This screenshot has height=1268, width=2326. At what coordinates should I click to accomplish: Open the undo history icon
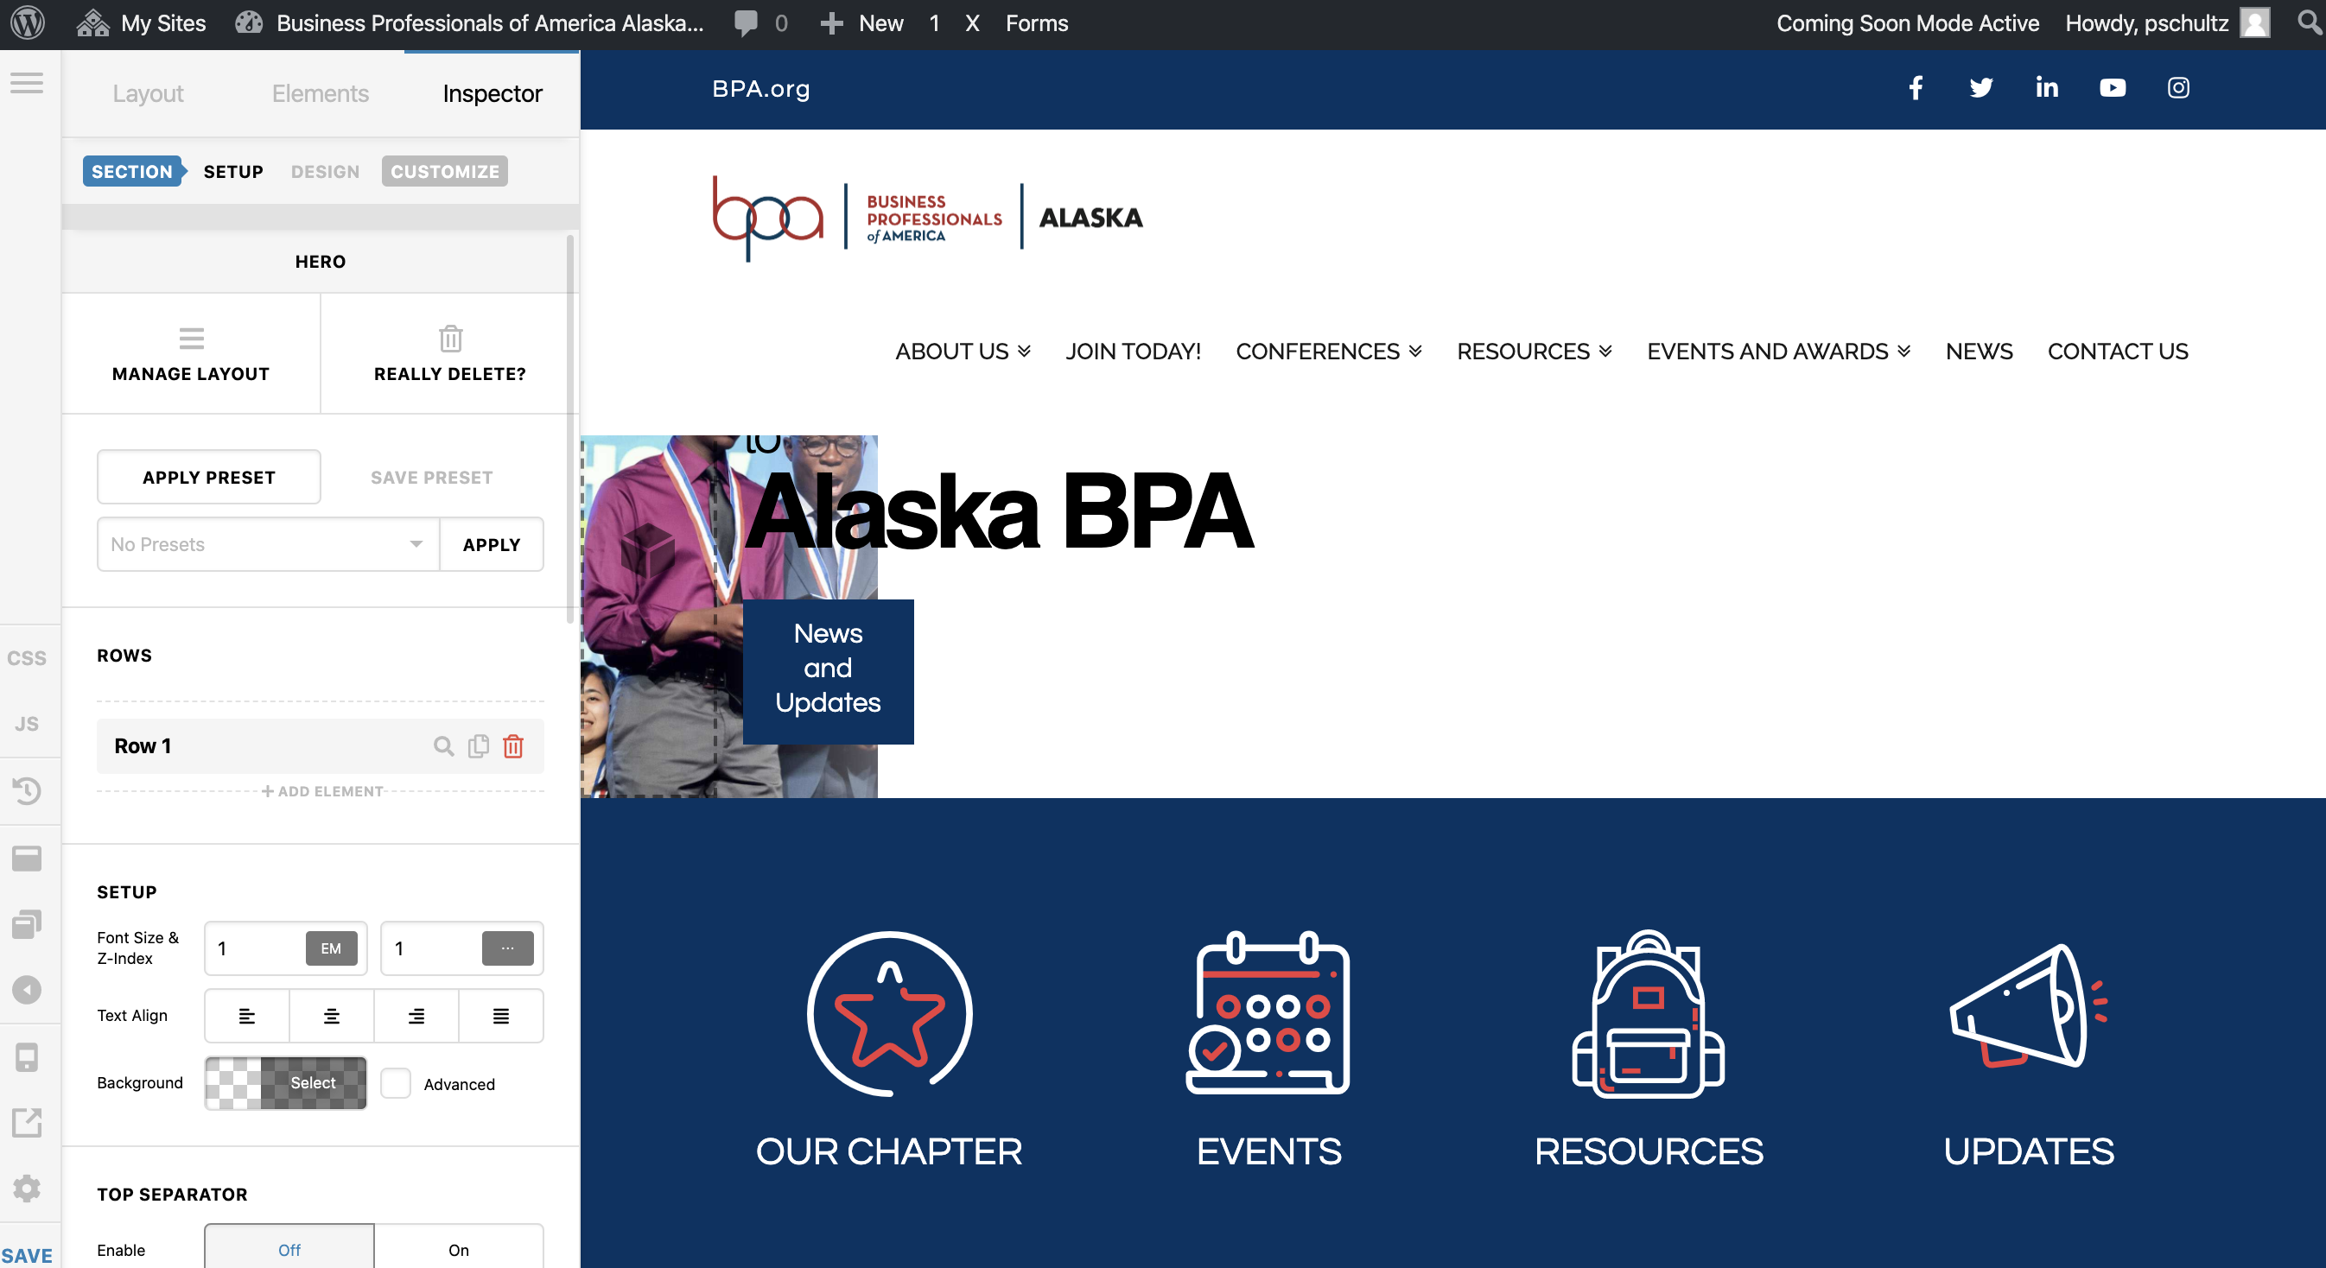[27, 790]
